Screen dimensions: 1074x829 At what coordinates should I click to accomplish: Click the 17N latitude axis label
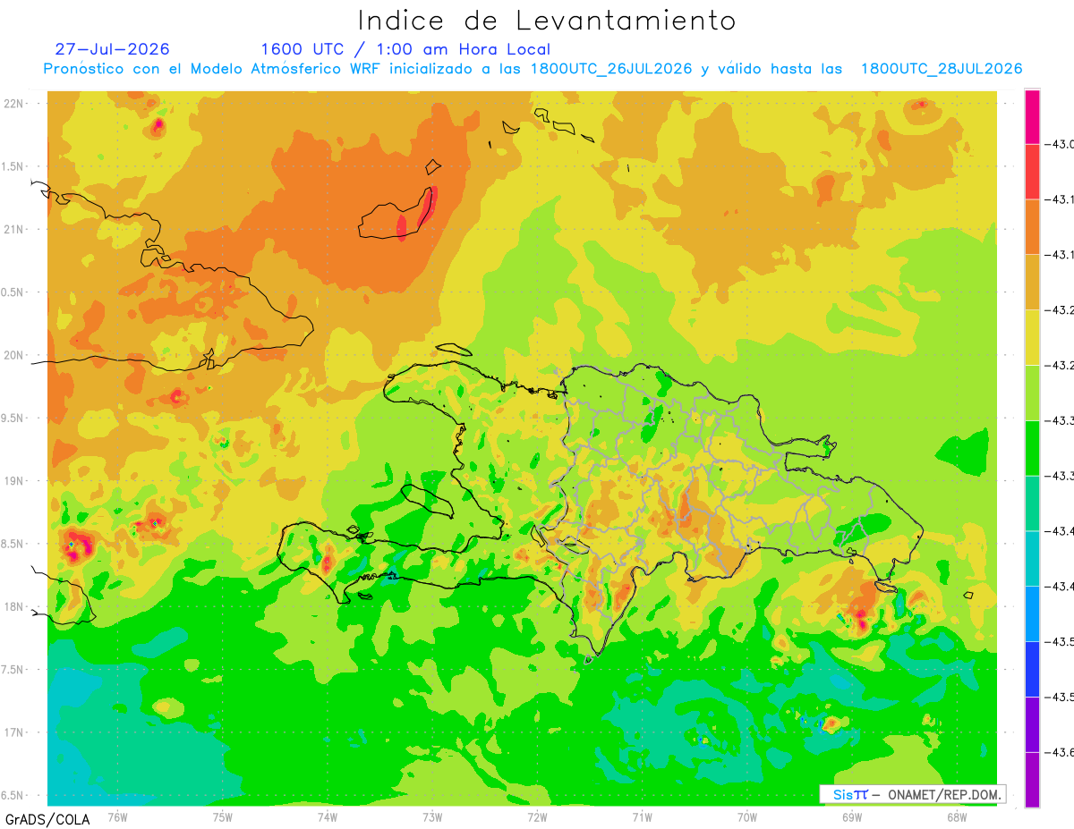click(14, 732)
